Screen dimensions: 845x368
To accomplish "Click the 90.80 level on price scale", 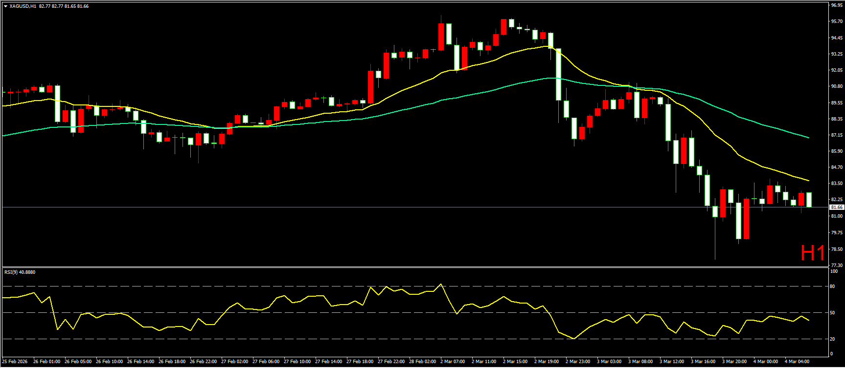I will point(836,86).
